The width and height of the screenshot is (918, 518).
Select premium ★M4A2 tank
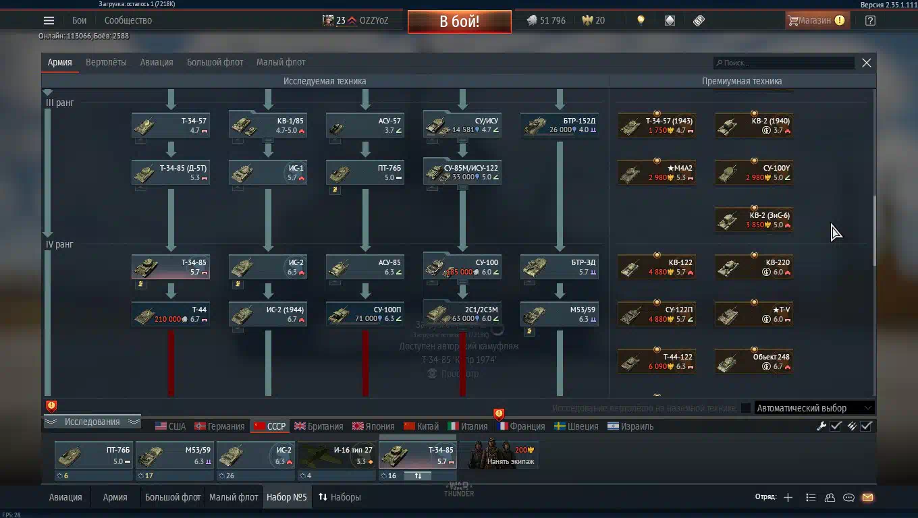click(x=657, y=173)
